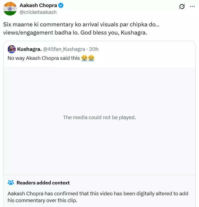
Task: Click Kushagra's small profile avatar
Action: [12, 49]
